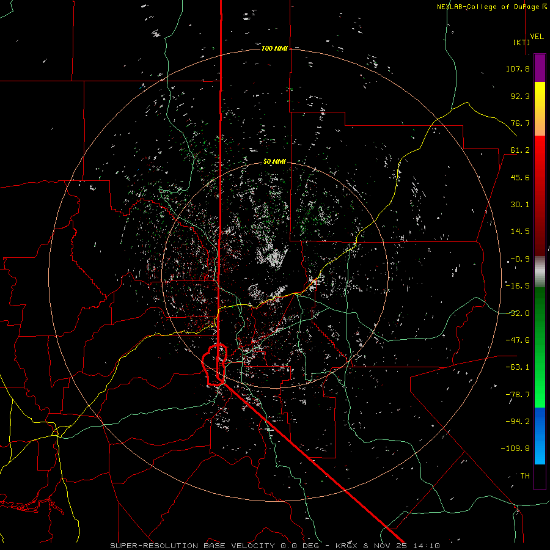Select the -47.6 velocity scale value
This screenshot has width=550, height=550.
click(x=518, y=340)
